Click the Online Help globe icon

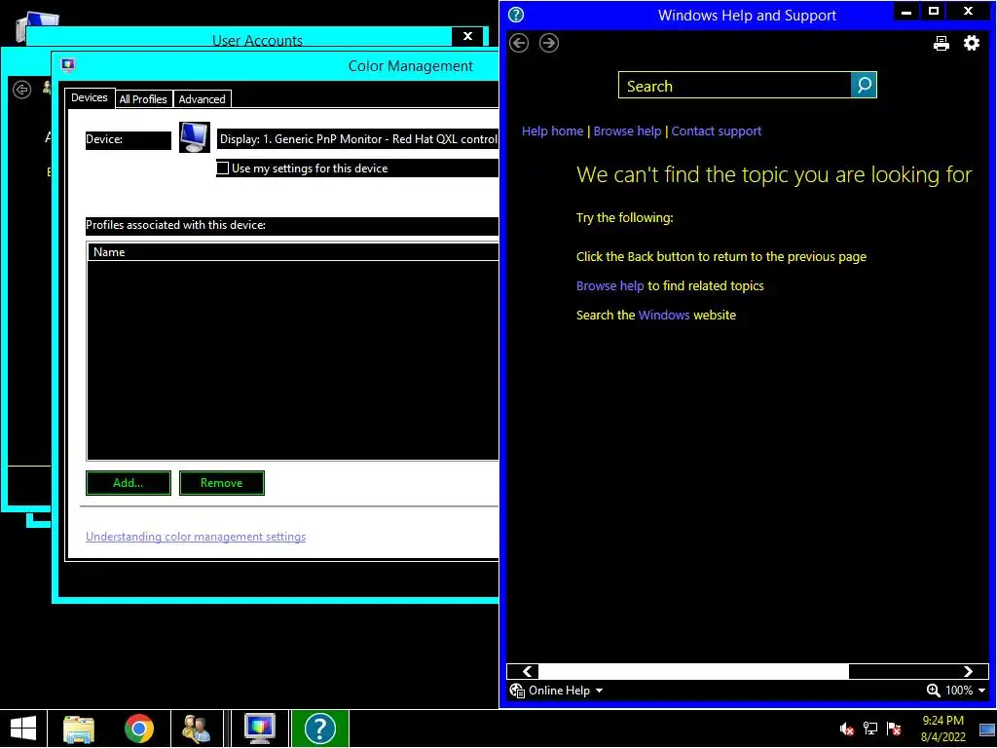pyautogui.click(x=517, y=691)
